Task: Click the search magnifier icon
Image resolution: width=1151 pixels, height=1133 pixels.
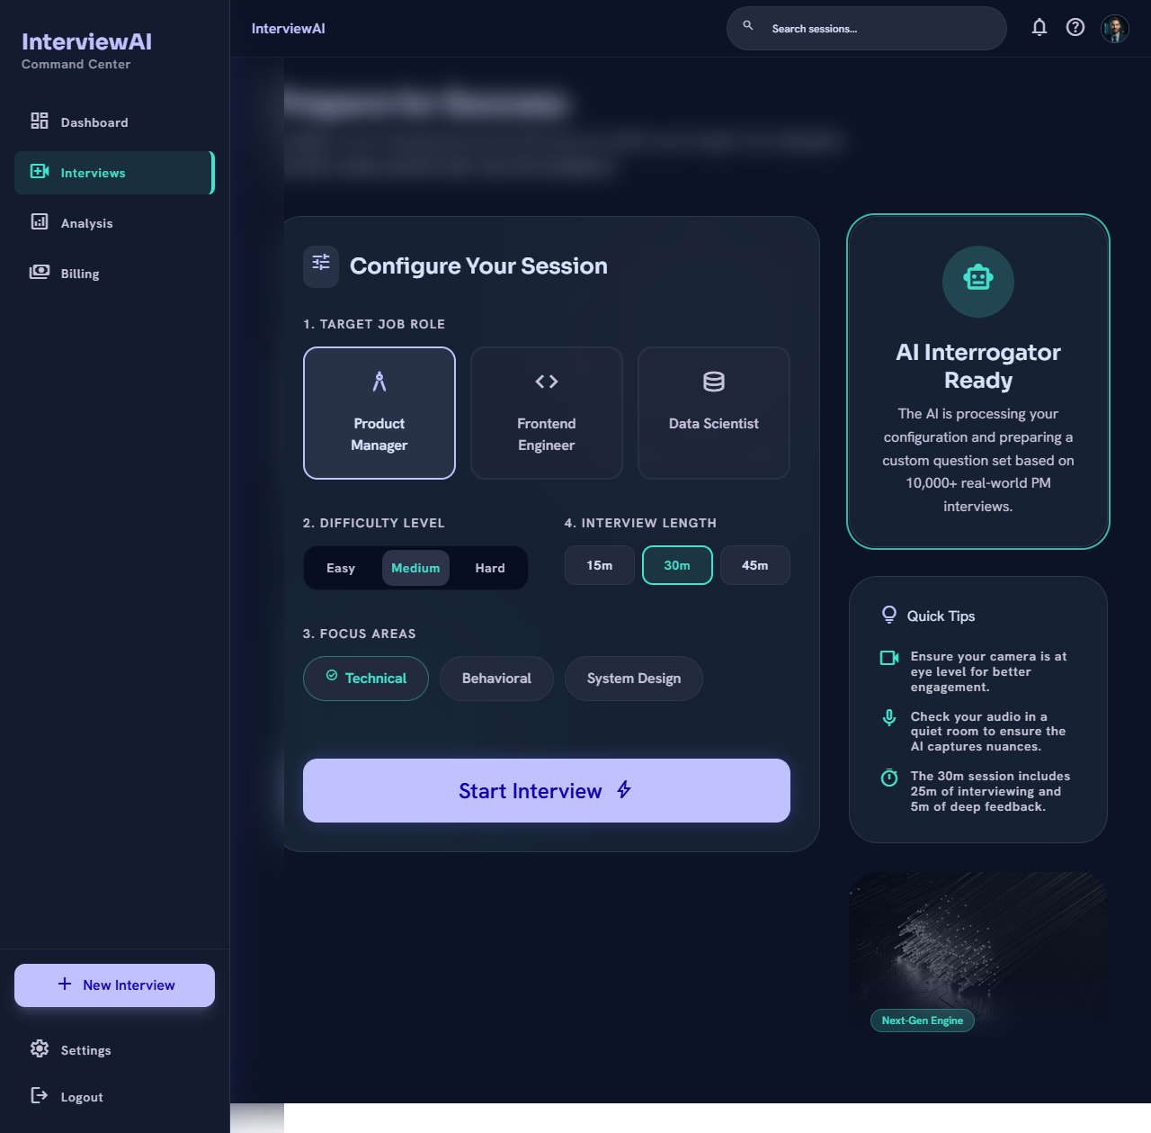Action: tap(748, 26)
